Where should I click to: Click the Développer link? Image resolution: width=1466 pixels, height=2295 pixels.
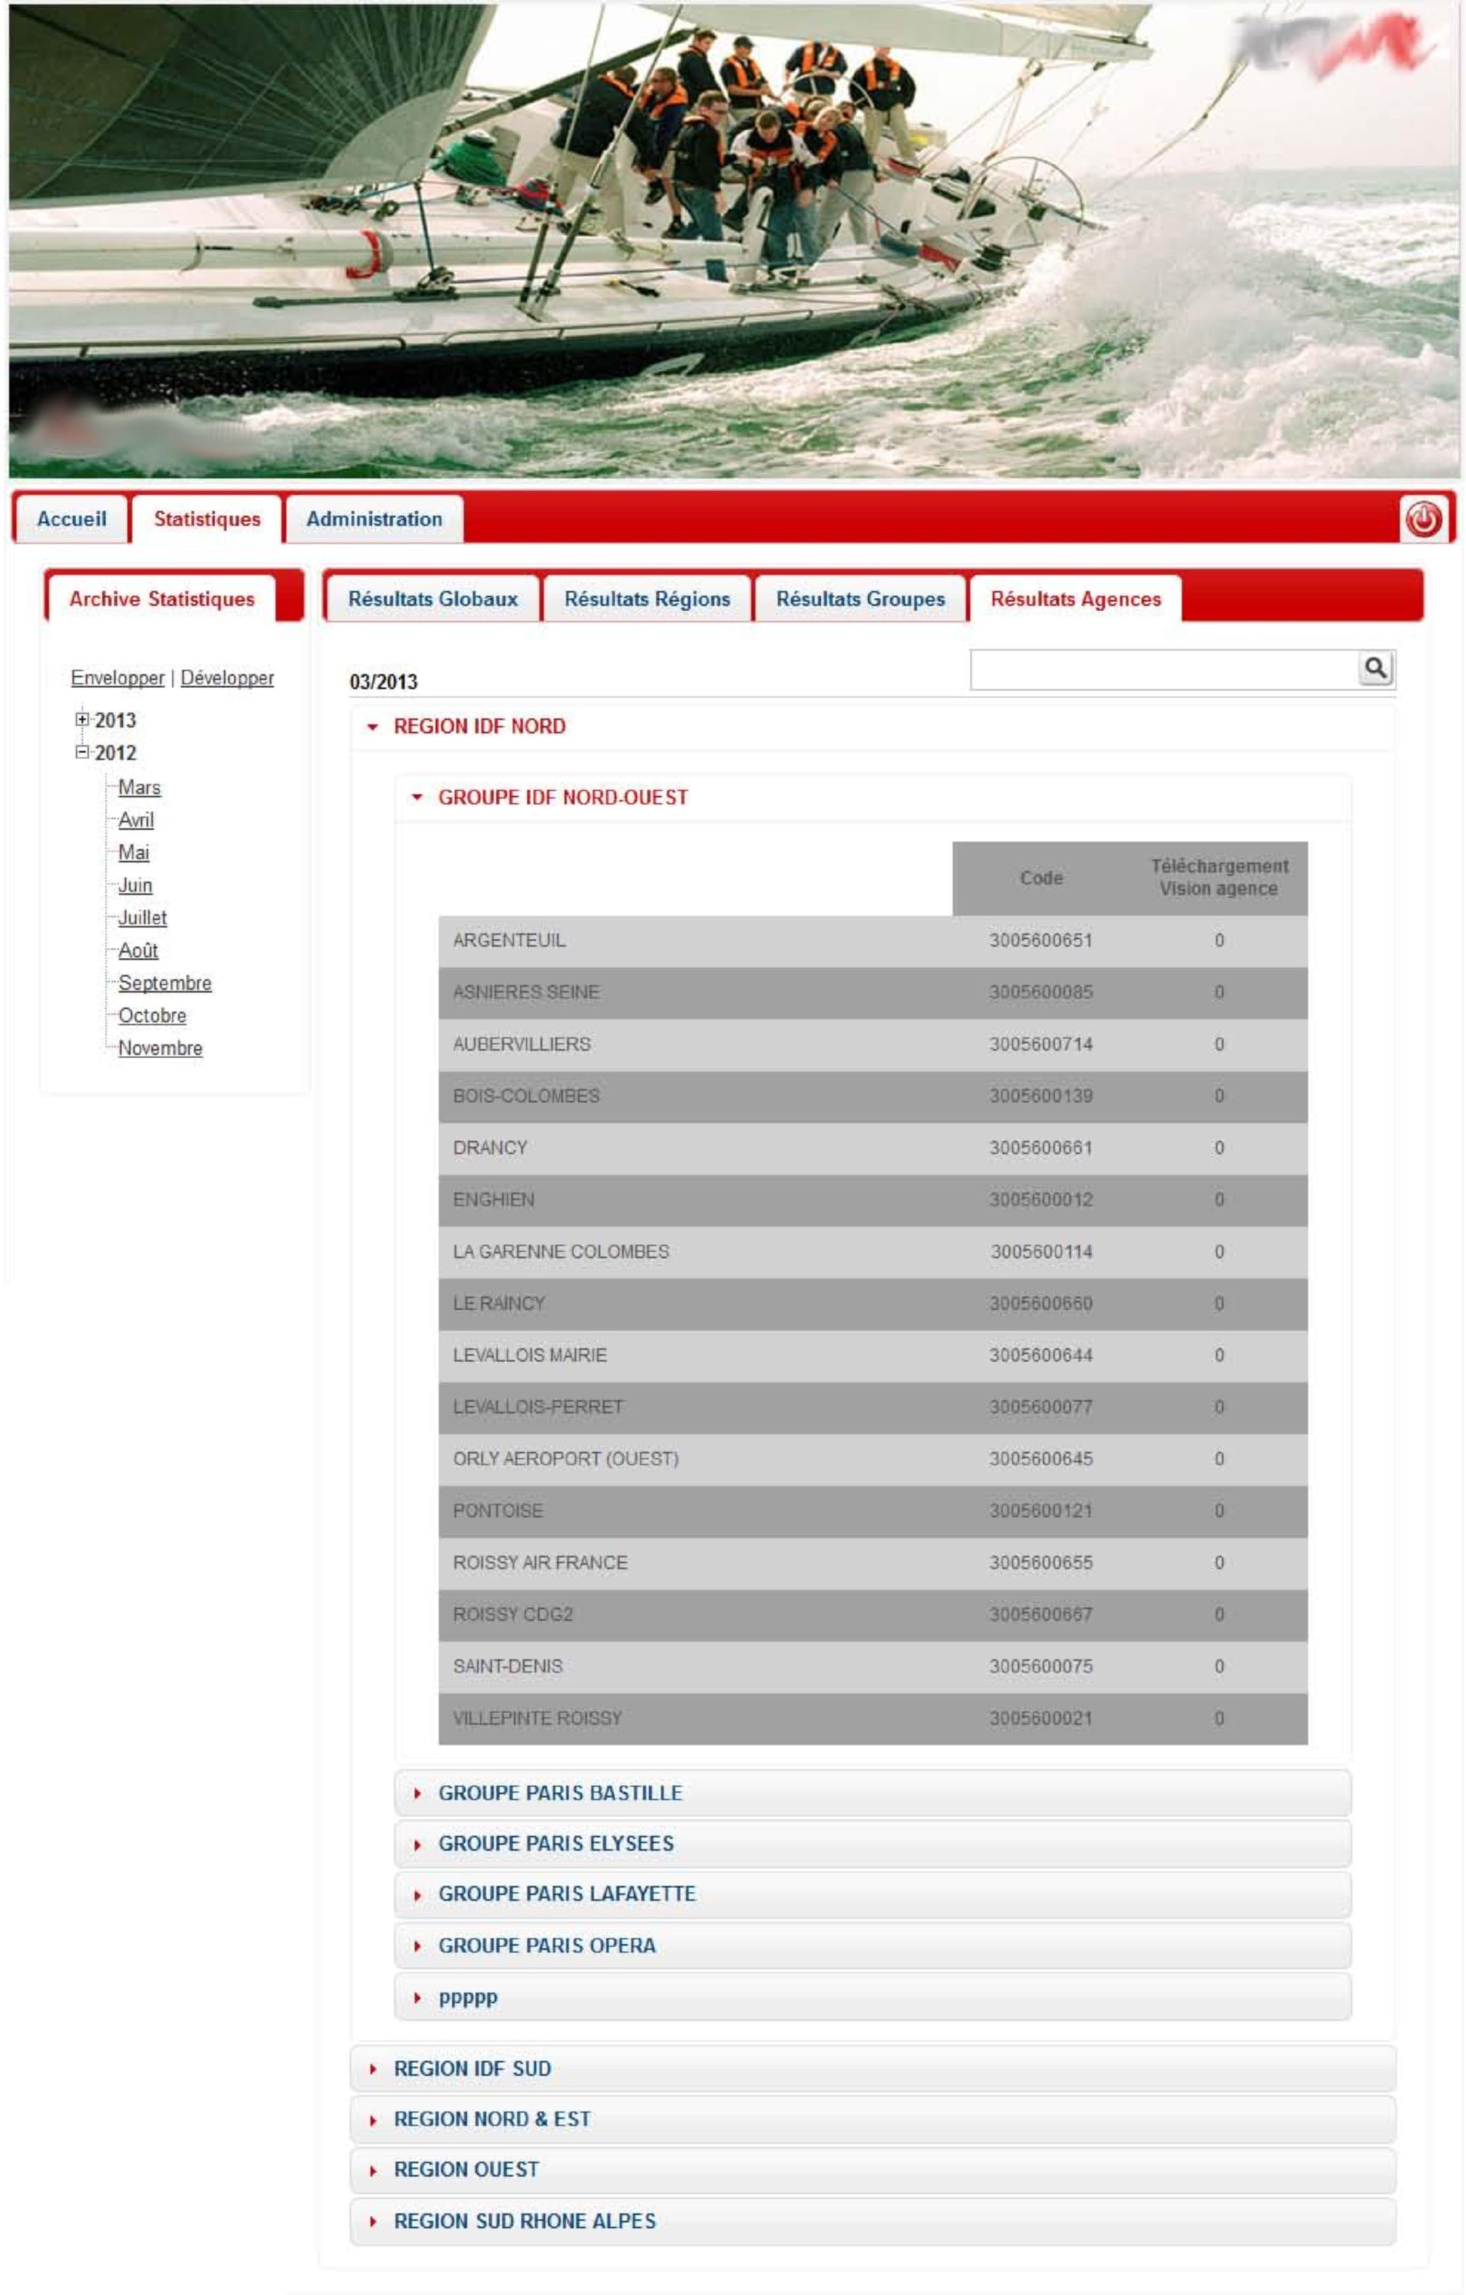pyautogui.click(x=227, y=678)
